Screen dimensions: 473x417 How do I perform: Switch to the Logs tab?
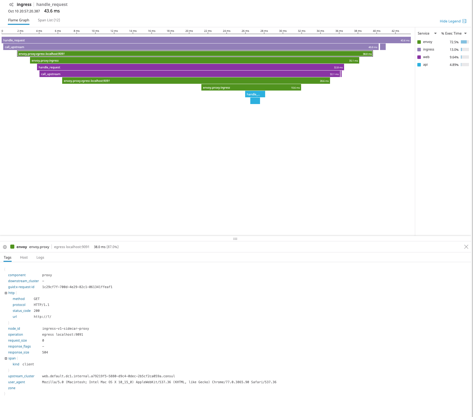tap(40, 257)
